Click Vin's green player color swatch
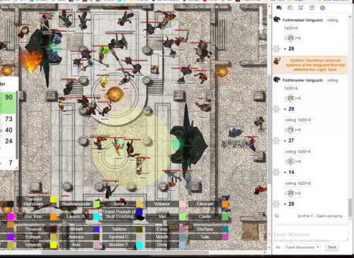 (x=182, y=216)
